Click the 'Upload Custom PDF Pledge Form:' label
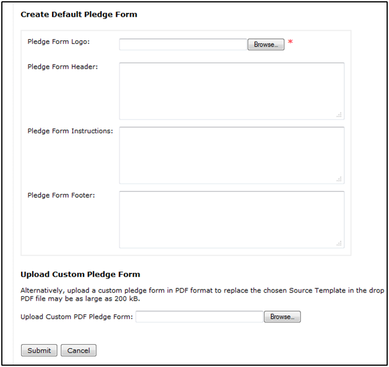 point(77,317)
